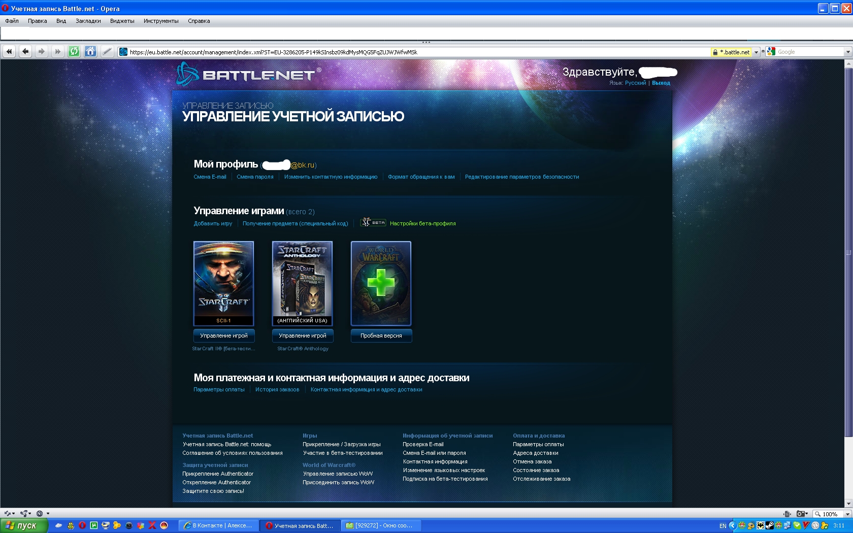
Task: Click the vertical page scrollbar
Action: (x=848, y=284)
